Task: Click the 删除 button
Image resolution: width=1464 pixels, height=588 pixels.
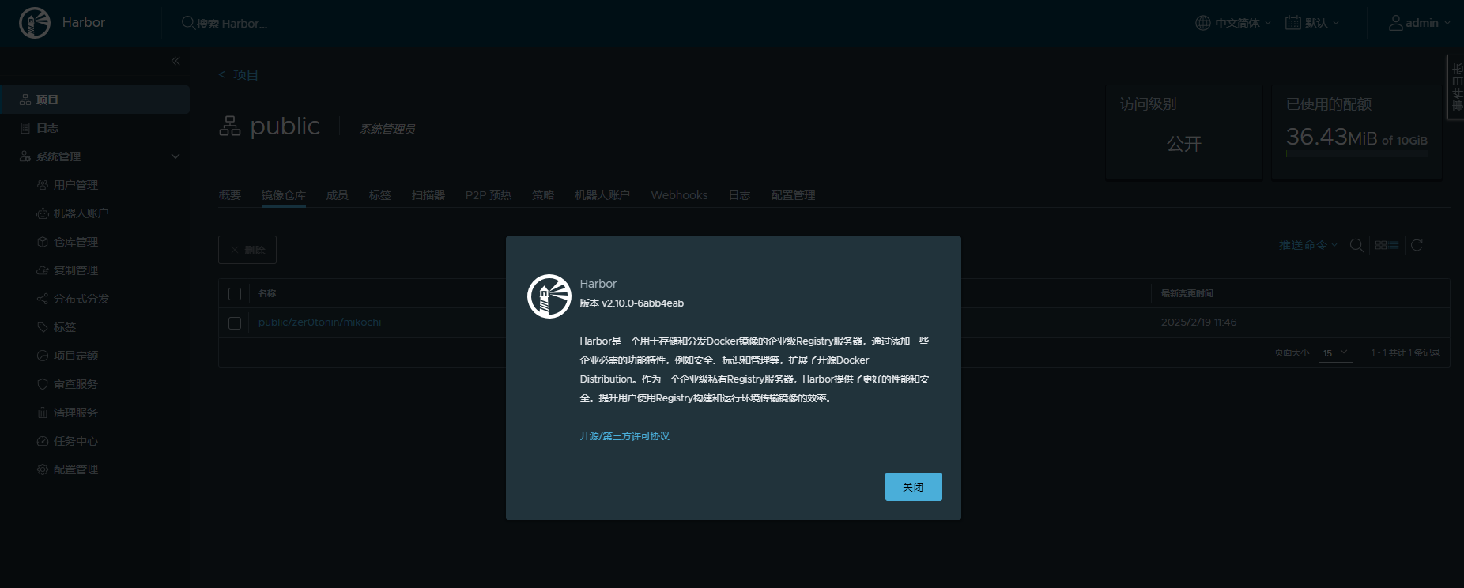Action: [x=247, y=250]
